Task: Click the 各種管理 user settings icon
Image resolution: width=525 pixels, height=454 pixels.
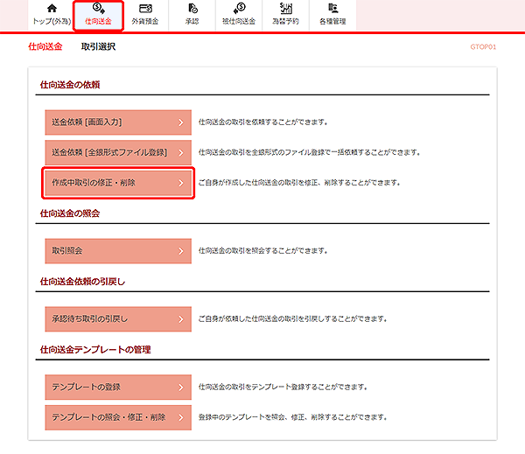Action: click(x=332, y=9)
